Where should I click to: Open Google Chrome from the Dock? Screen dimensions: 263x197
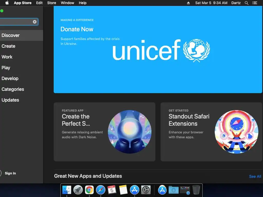point(89,190)
